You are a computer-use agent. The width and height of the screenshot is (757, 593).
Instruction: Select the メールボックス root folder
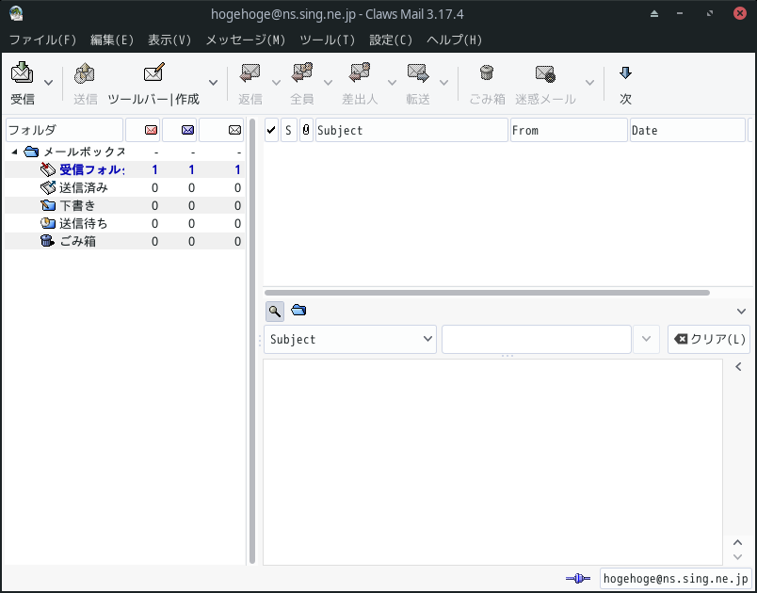pos(85,152)
